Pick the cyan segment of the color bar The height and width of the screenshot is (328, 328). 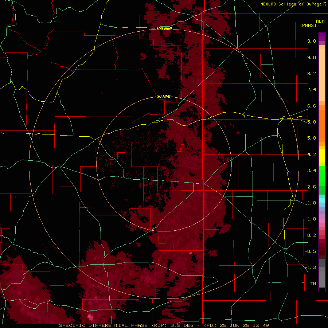pos(322,200)
